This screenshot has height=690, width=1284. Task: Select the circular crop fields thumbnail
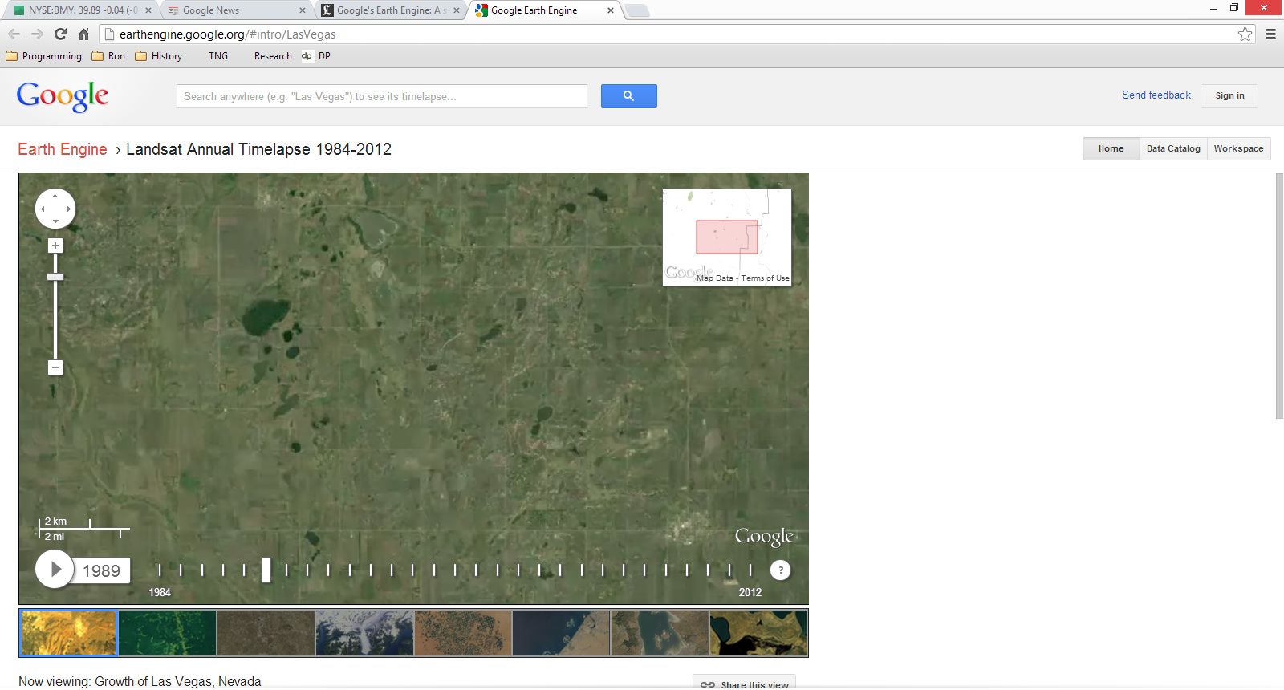pos(463,633)
